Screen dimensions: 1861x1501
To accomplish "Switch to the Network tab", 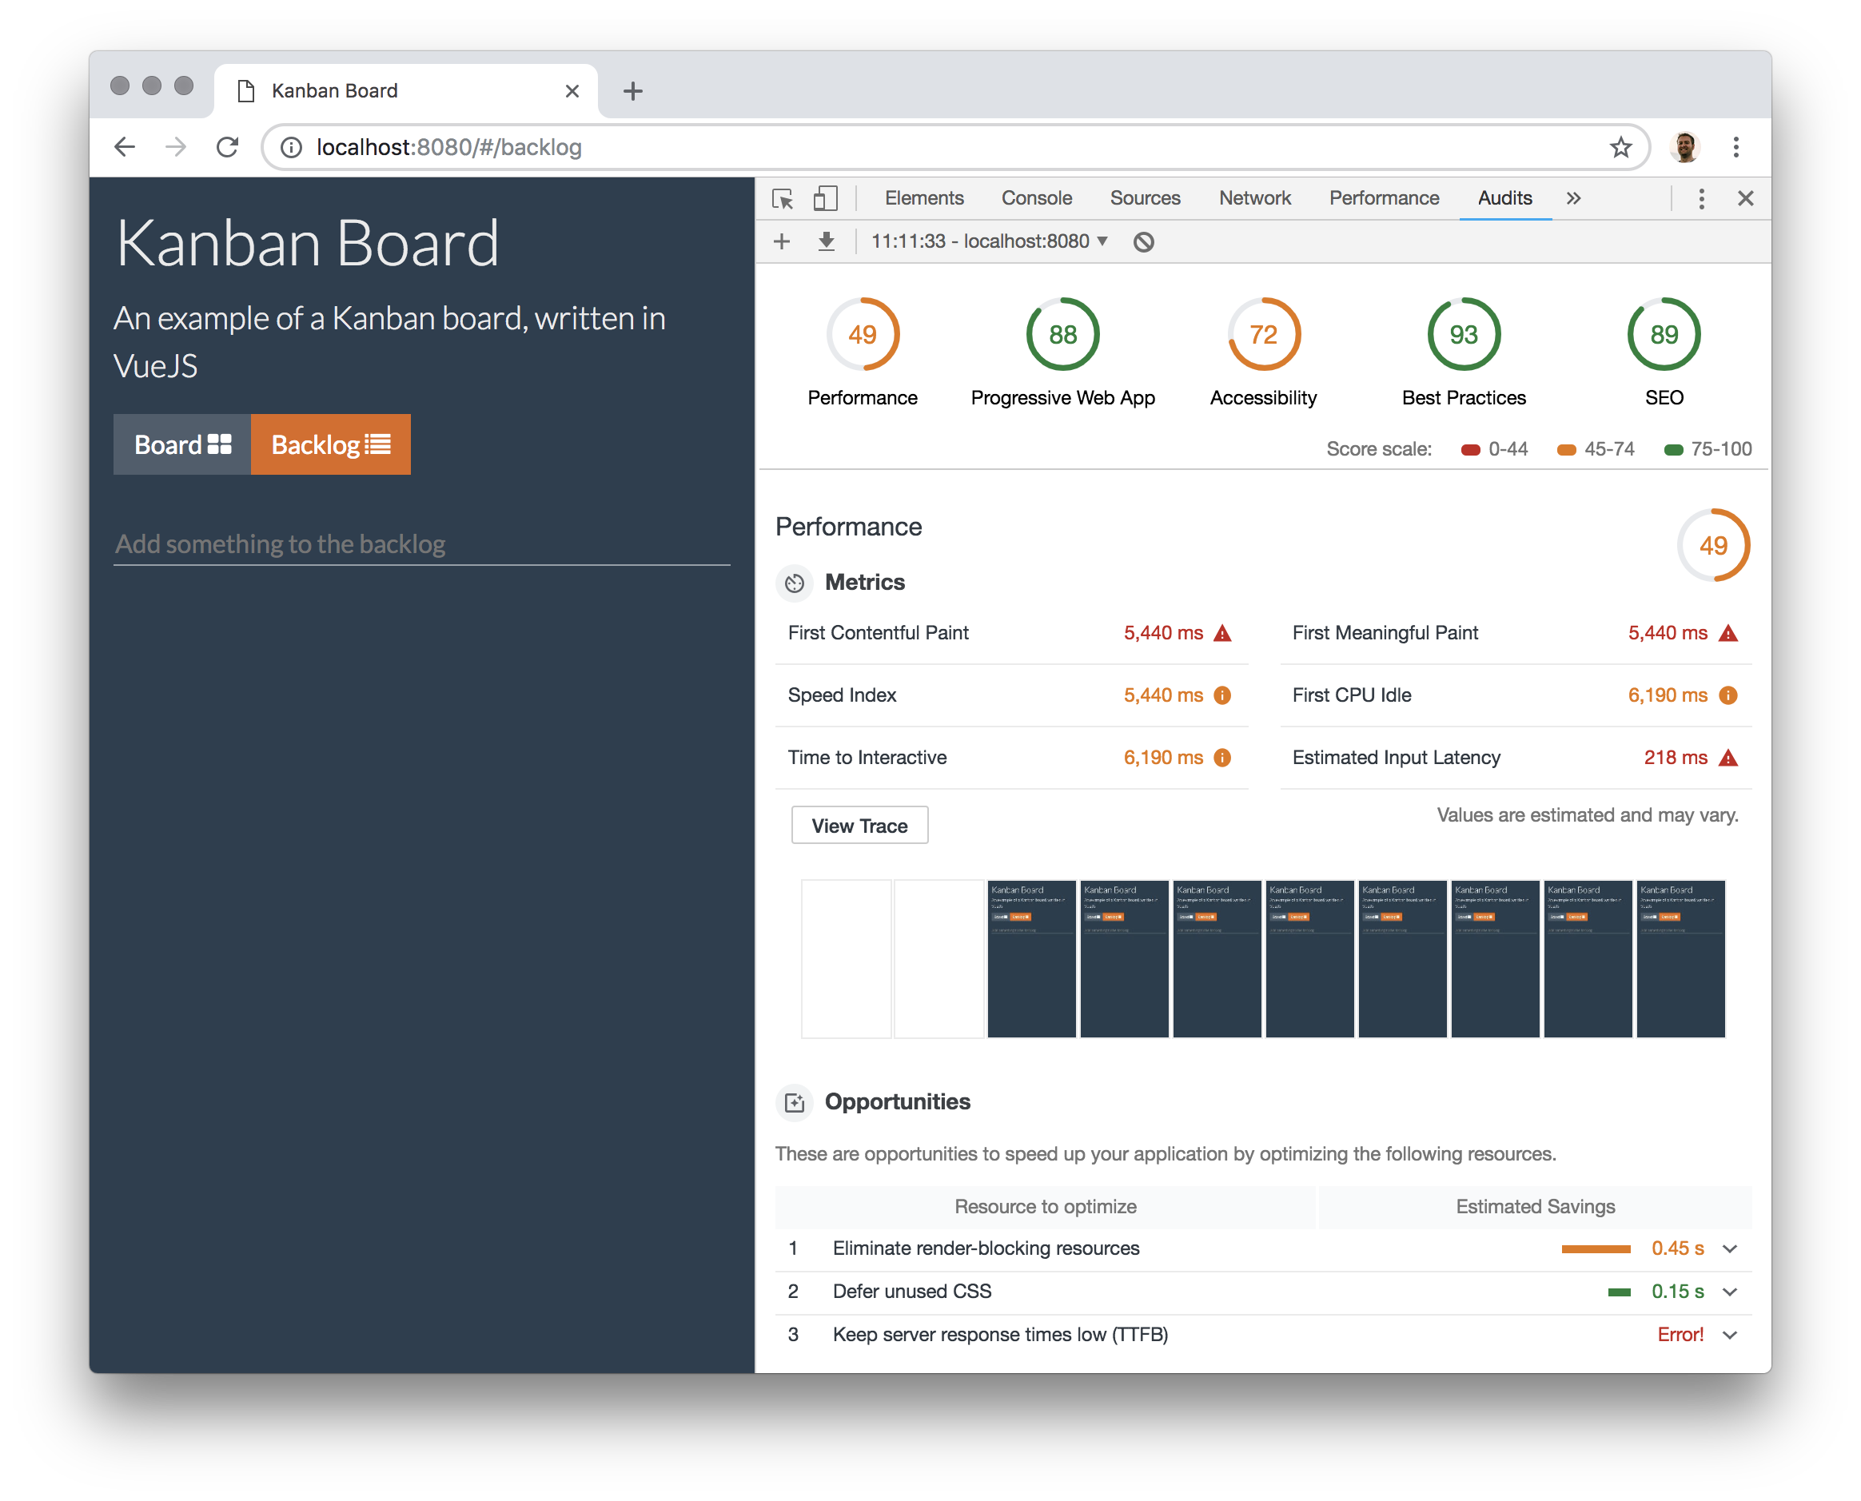I will [x=1254, y=199].
